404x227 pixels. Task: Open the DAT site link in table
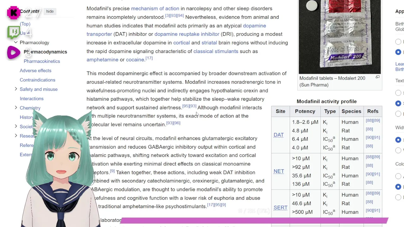pos(279,135)
